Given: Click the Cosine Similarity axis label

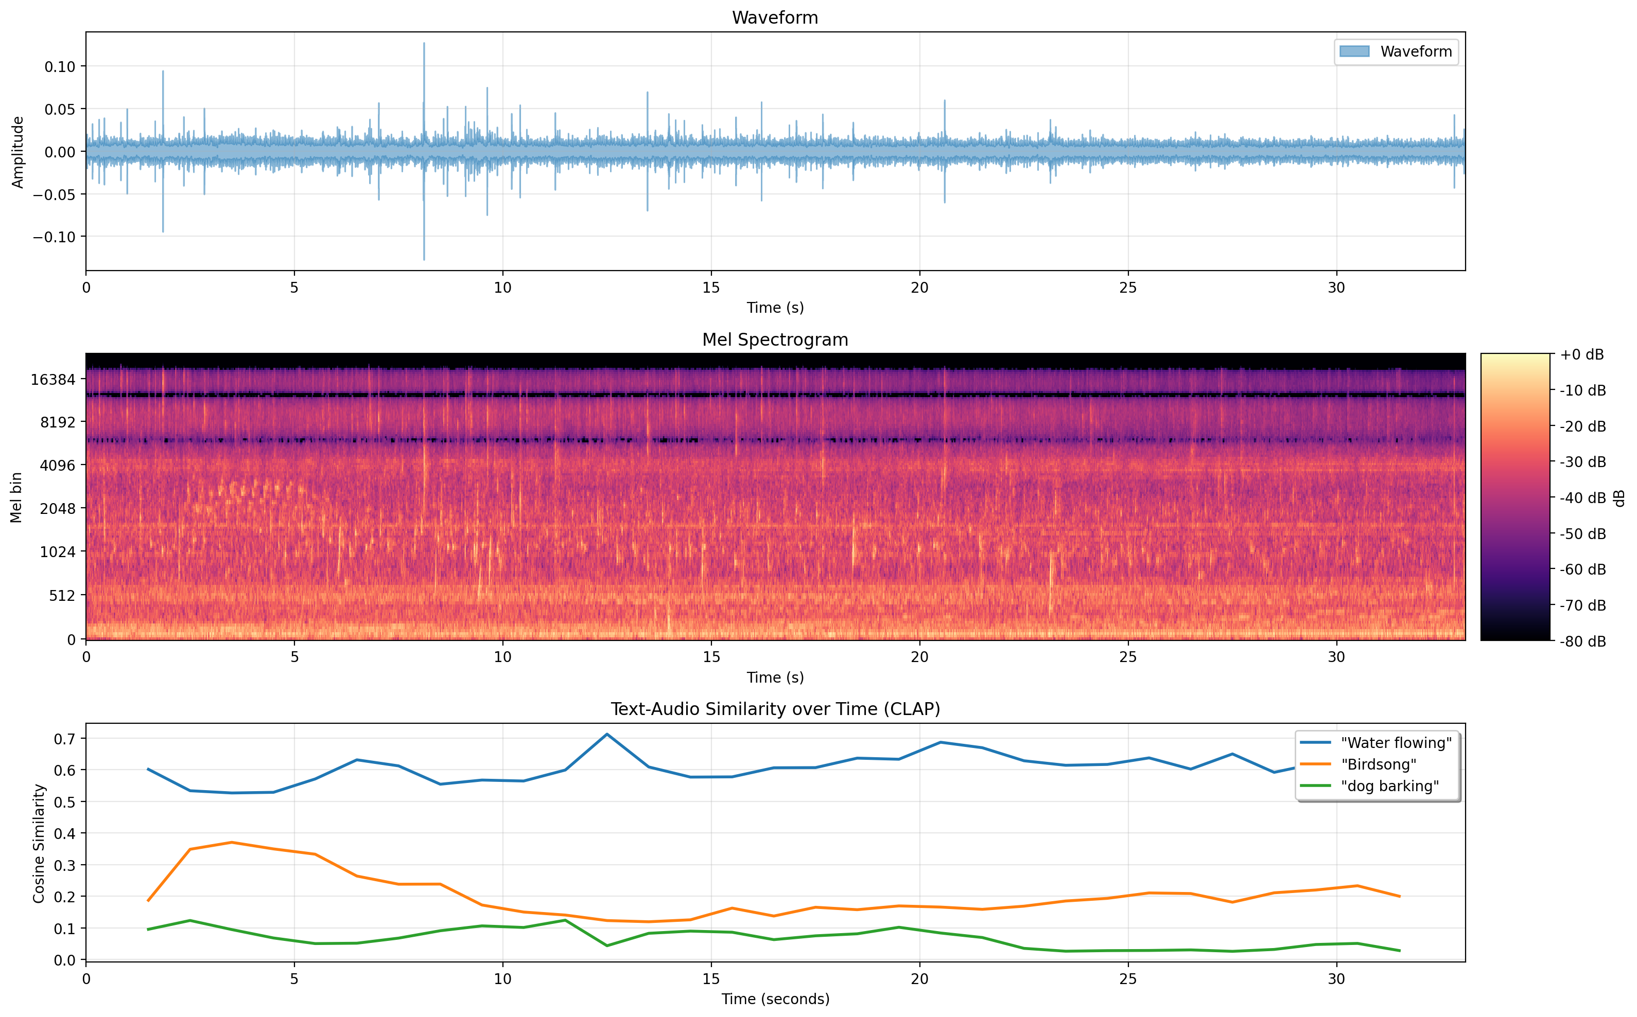Looking at the screenshot, I should click(39, 843).
